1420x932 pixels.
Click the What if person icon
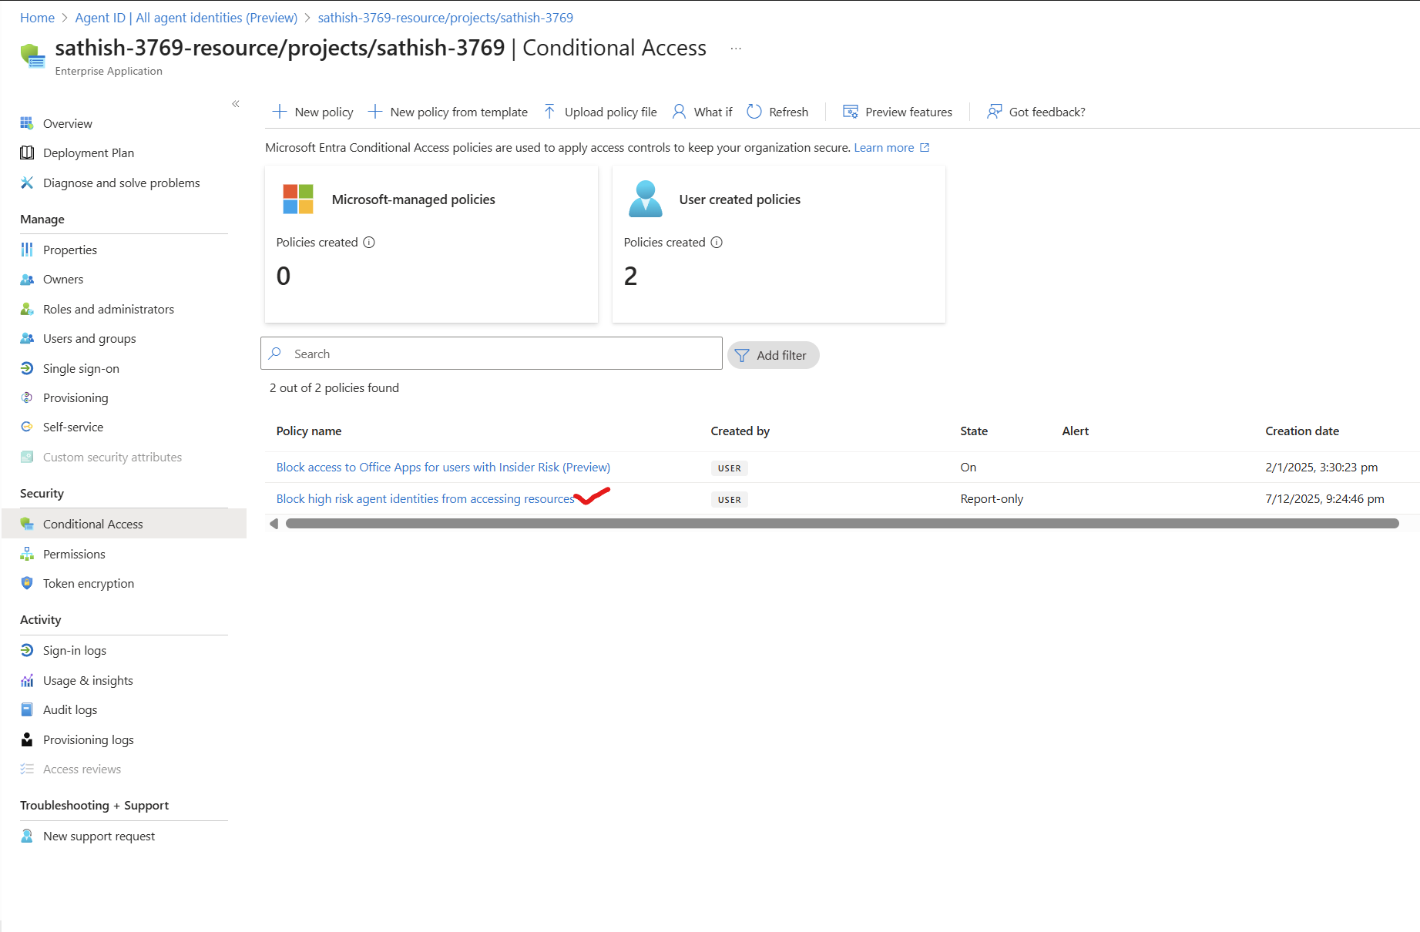point(679,112)
